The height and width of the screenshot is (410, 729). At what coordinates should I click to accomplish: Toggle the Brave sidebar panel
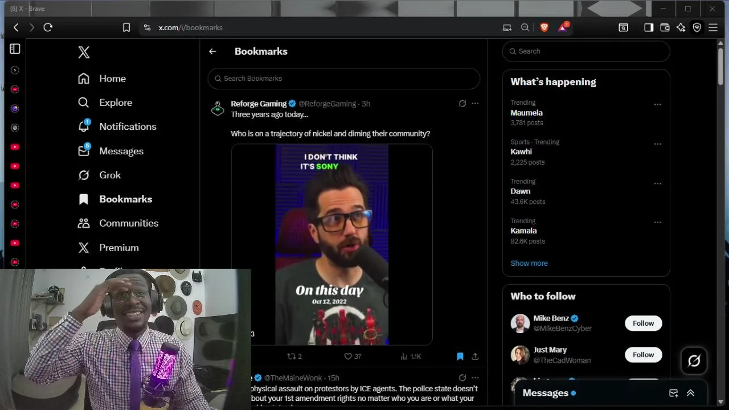coord(649,27)
